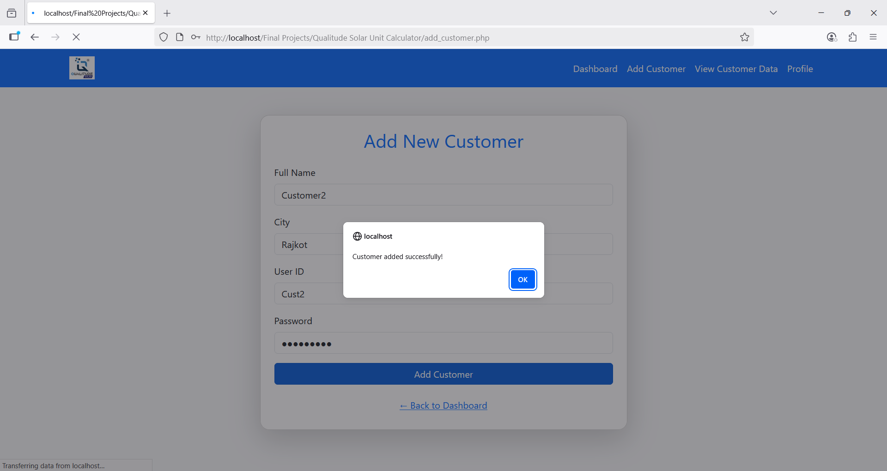Viewport: 887px width, 471px height.
Task: Click into the Full Name field
Action: point(443,195)
